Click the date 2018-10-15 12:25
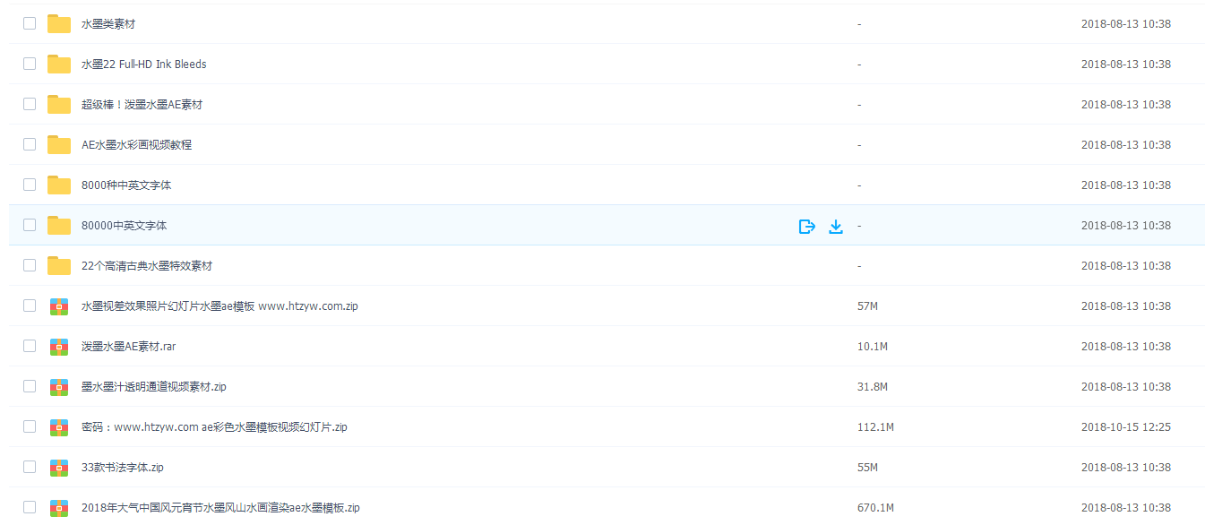This screenshot has width=1205, height=525. [x=1125, y=427]
